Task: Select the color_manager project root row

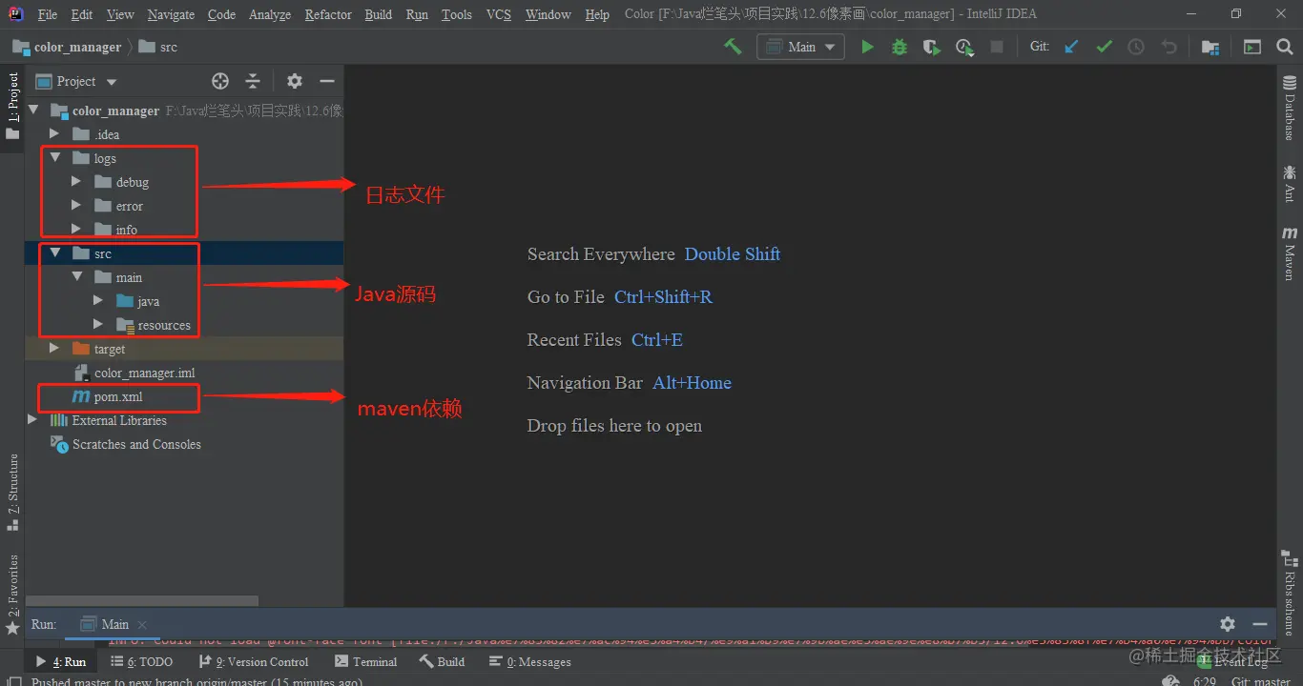Action: [185, 111]
